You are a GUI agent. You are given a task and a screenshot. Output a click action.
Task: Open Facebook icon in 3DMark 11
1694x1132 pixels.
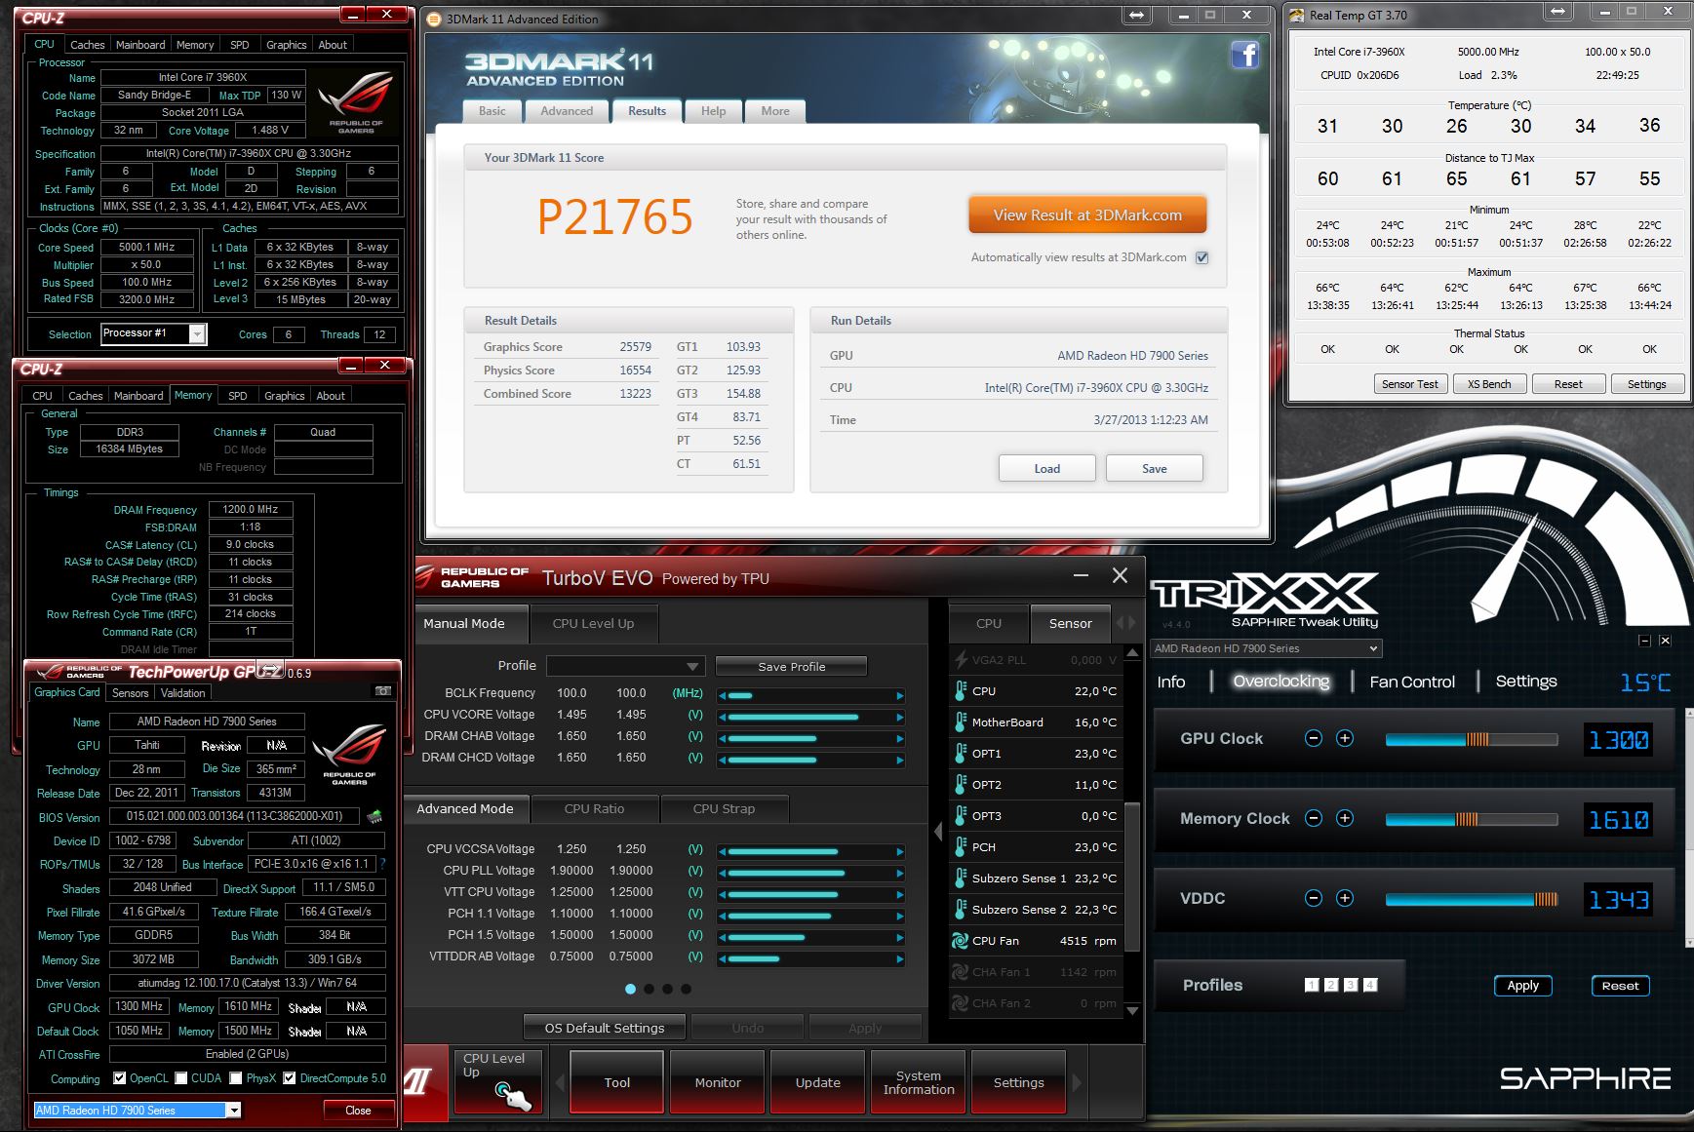[1245, 55]
